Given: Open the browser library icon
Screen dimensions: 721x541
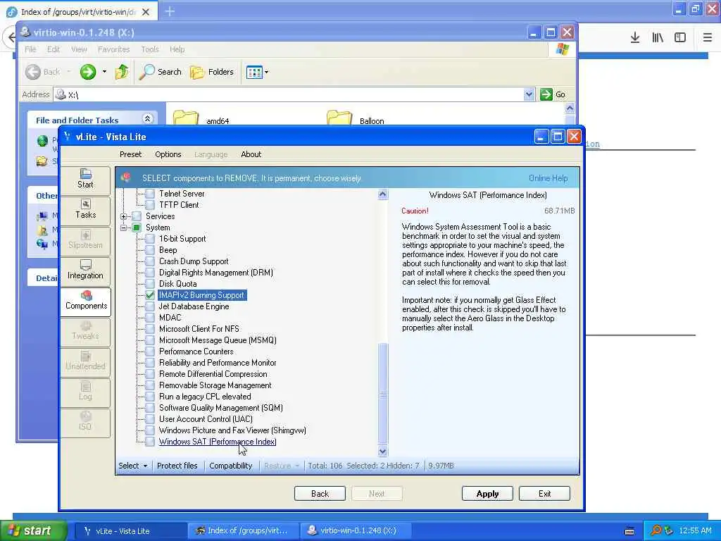Looking at the screenshot, I should [x=658, y=37].
